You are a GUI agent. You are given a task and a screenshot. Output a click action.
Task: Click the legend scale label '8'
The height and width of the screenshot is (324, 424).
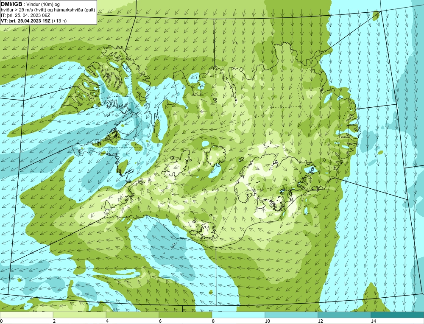click(213, 321)
